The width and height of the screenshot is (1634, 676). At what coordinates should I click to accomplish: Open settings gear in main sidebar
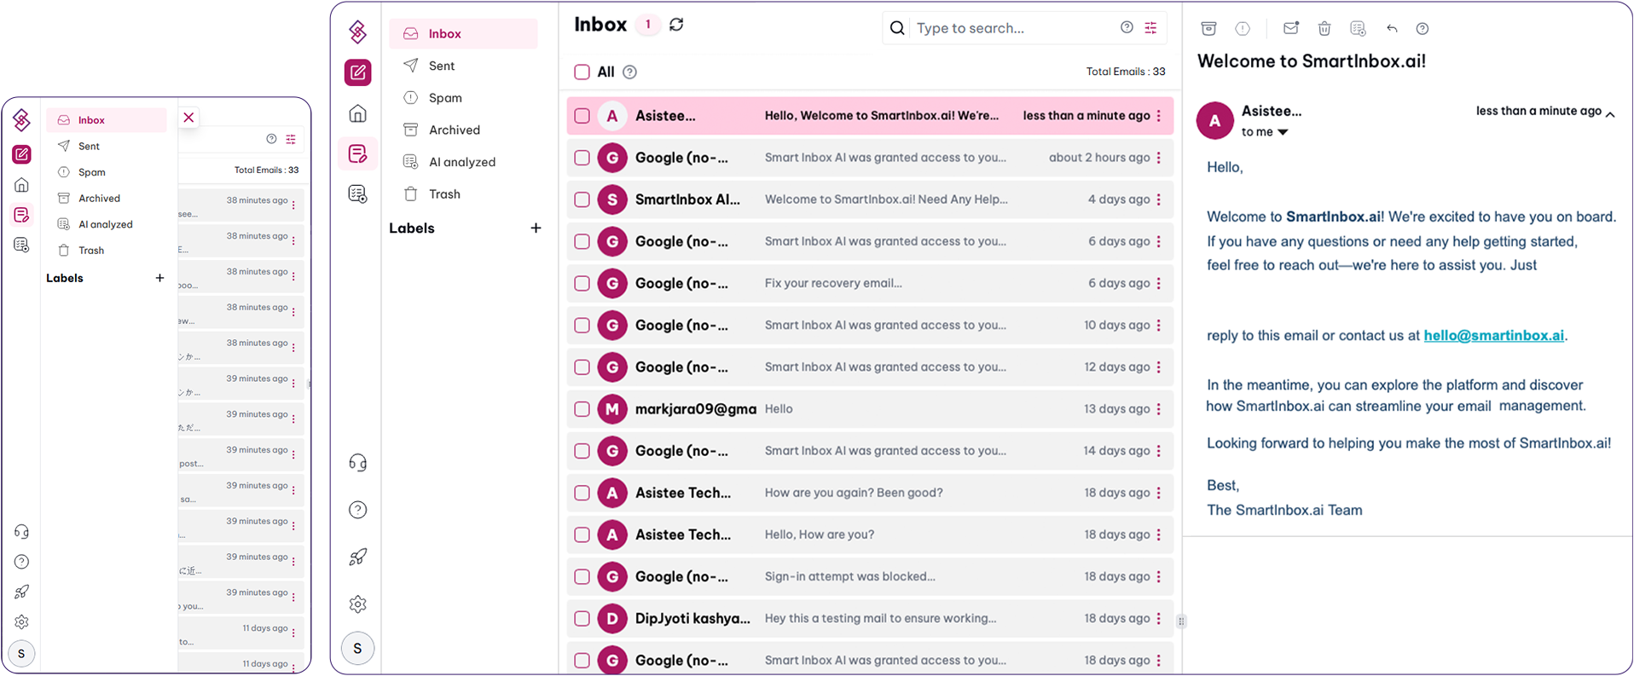(x=358, y=604)
